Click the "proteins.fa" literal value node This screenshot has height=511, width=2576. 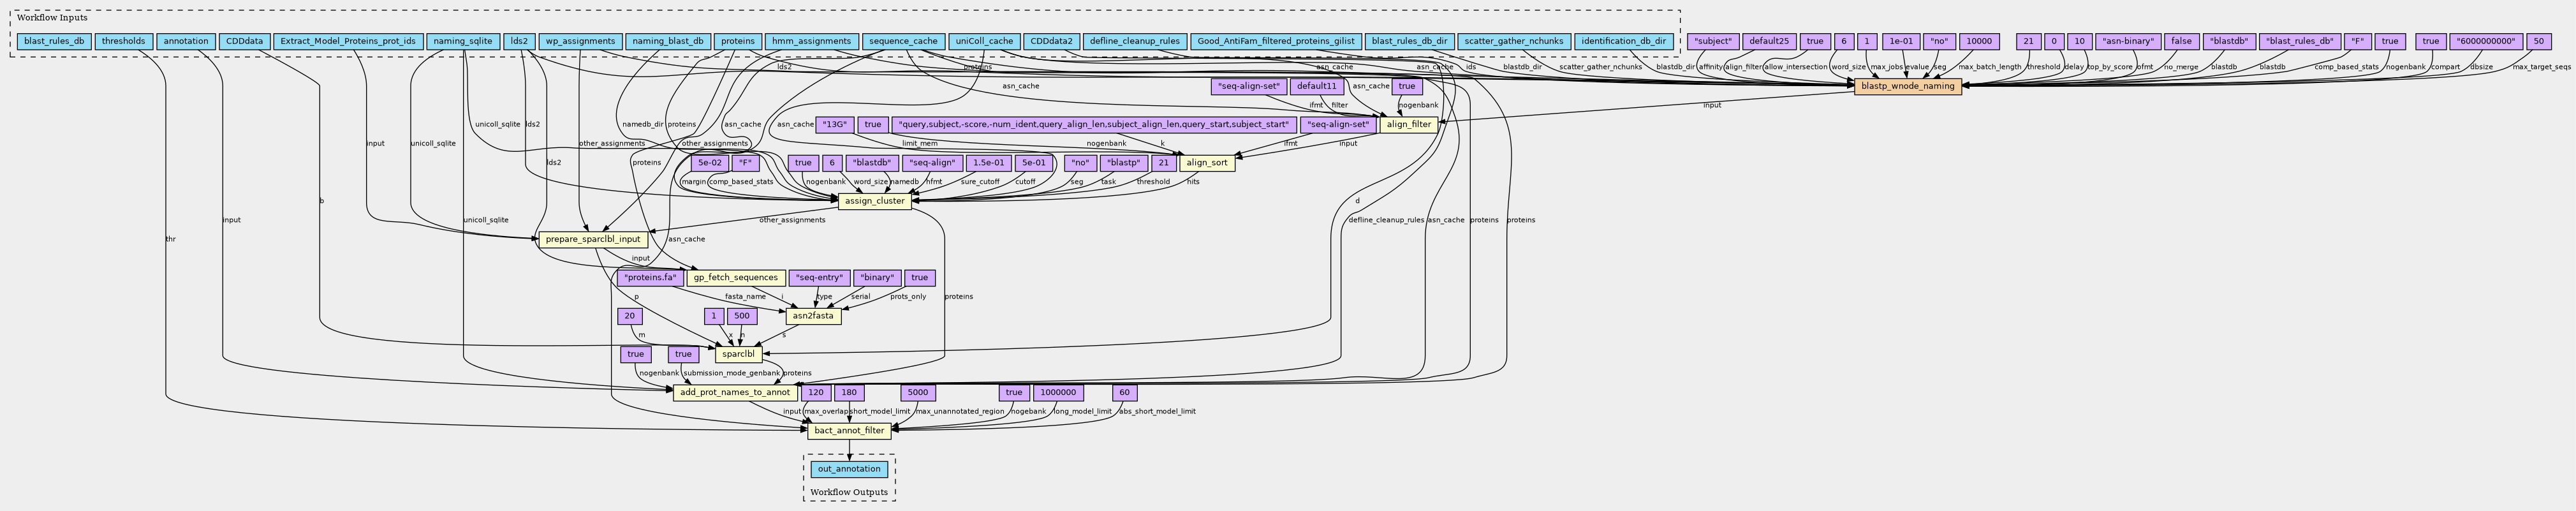pos(650,278)
